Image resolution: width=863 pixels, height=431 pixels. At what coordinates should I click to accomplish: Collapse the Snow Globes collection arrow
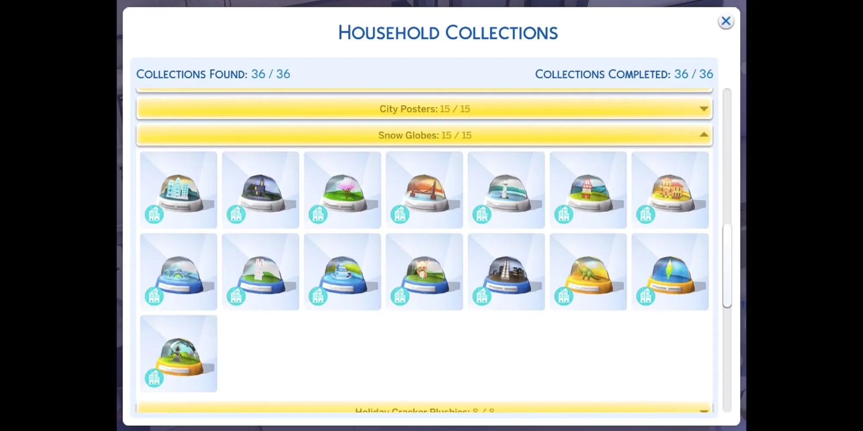tap(703, 135)
